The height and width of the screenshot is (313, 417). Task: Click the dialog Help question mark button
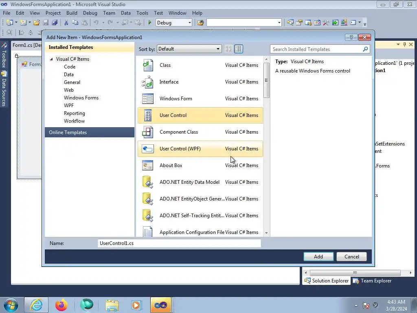click(x=351, y=37)
